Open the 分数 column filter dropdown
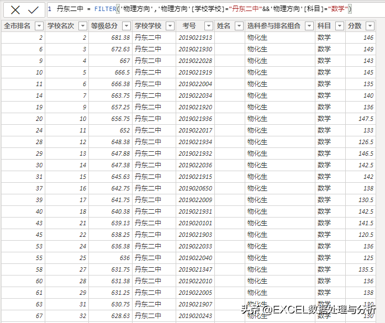385x323 pixels. click(370, 26)
